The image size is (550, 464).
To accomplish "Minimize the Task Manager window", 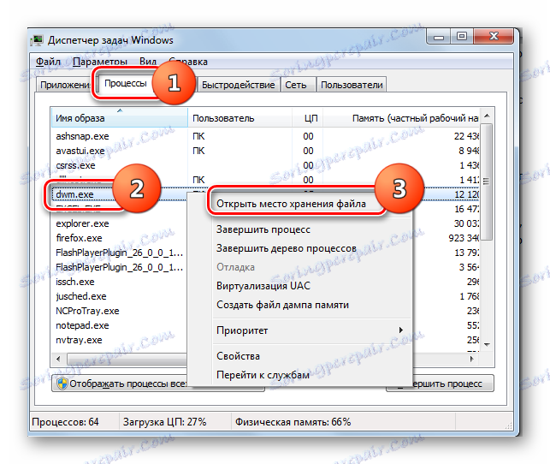I will 438,37.
